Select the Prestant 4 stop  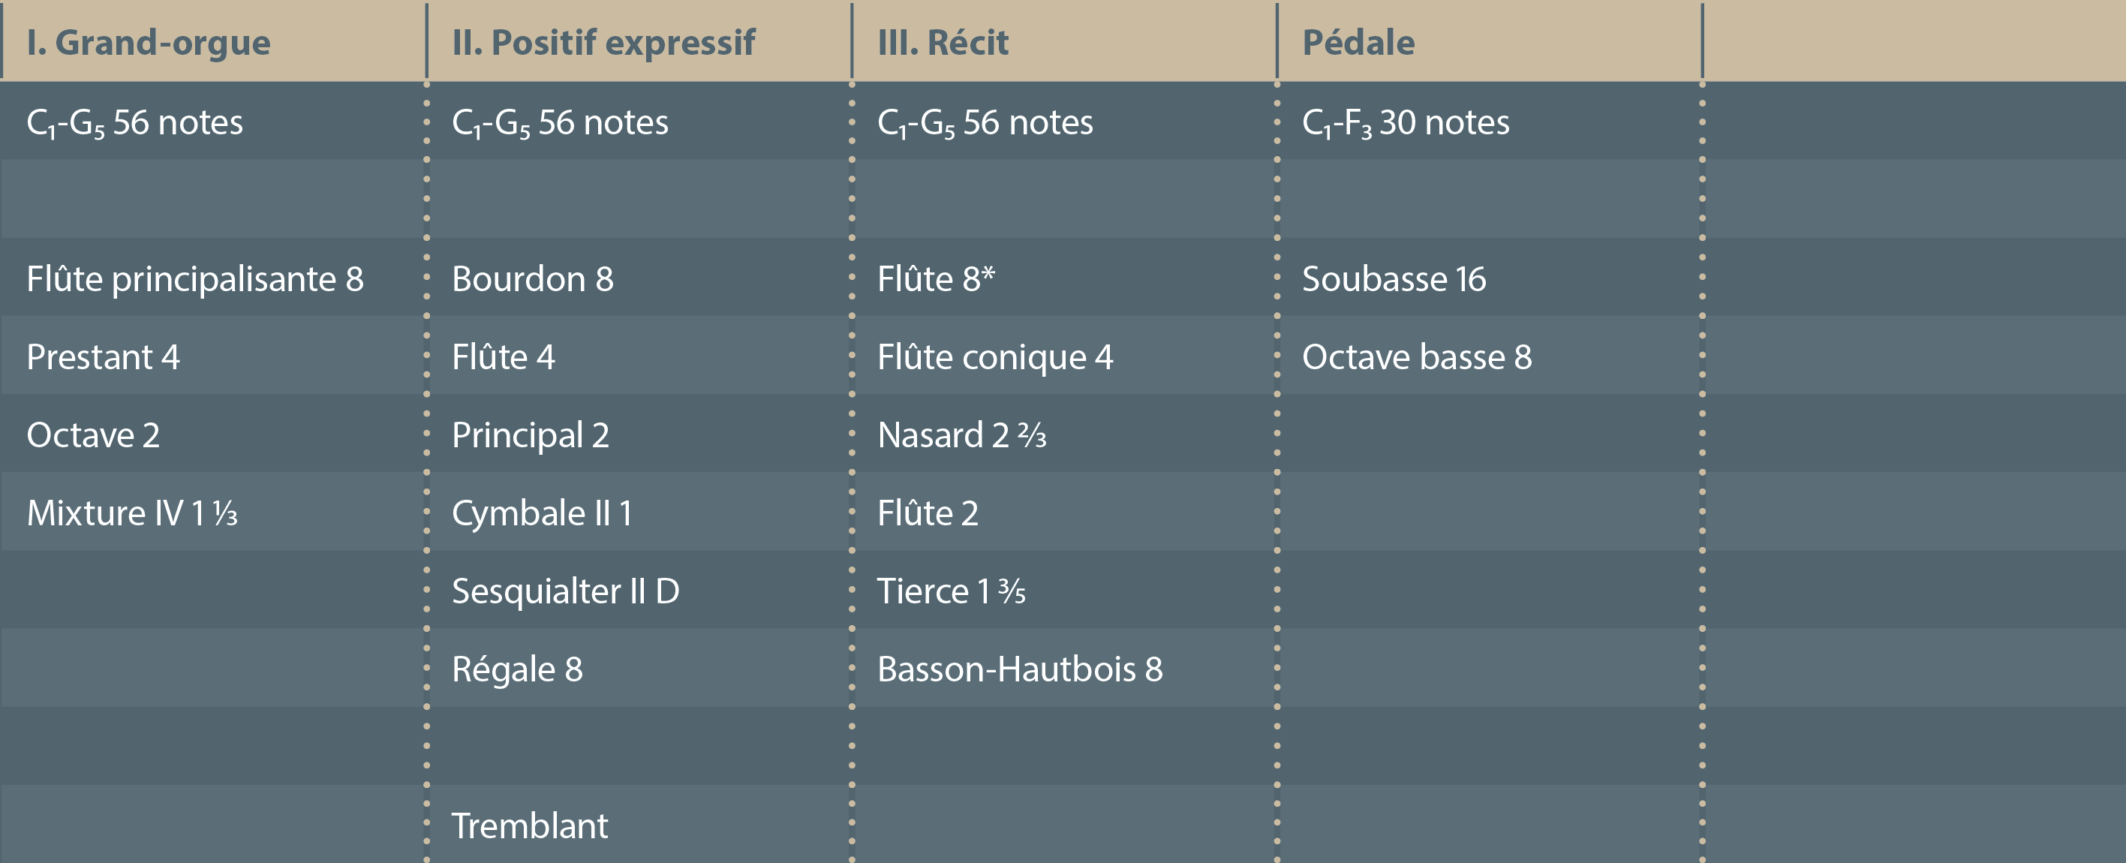[103, 357]
